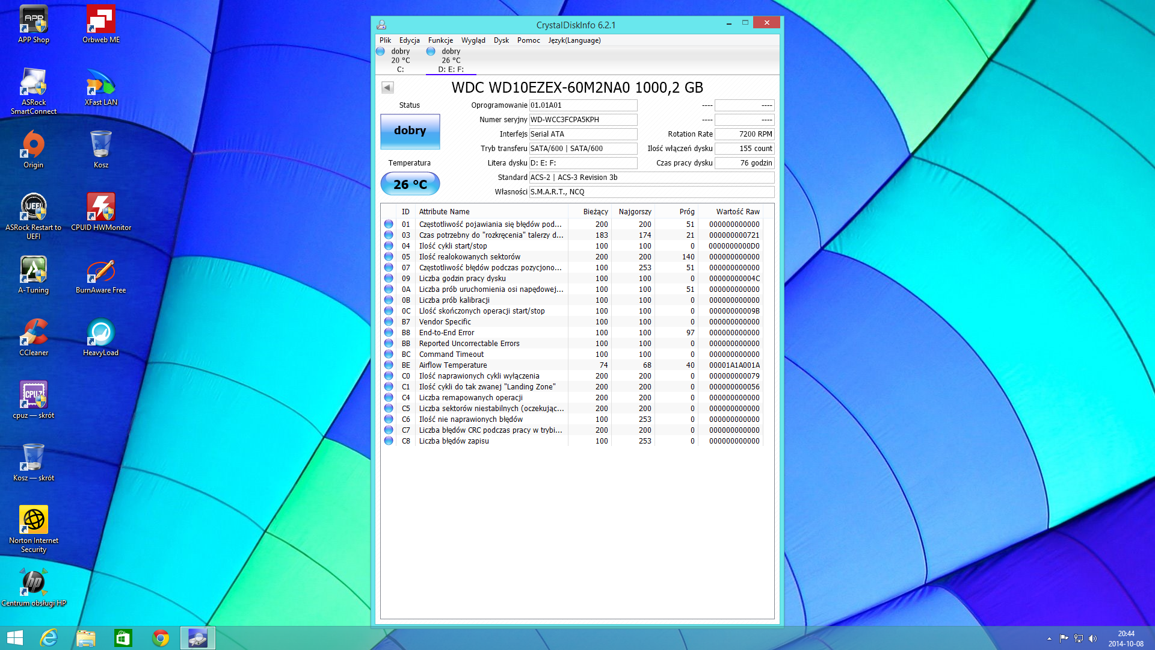Open the HeavyLoad desktop shortcut

[101, 337]
